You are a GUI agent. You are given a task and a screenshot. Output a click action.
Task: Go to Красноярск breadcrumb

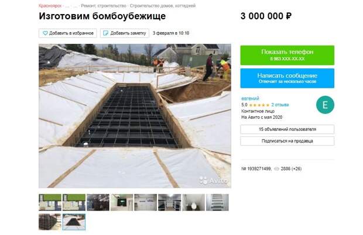(50, 6)
